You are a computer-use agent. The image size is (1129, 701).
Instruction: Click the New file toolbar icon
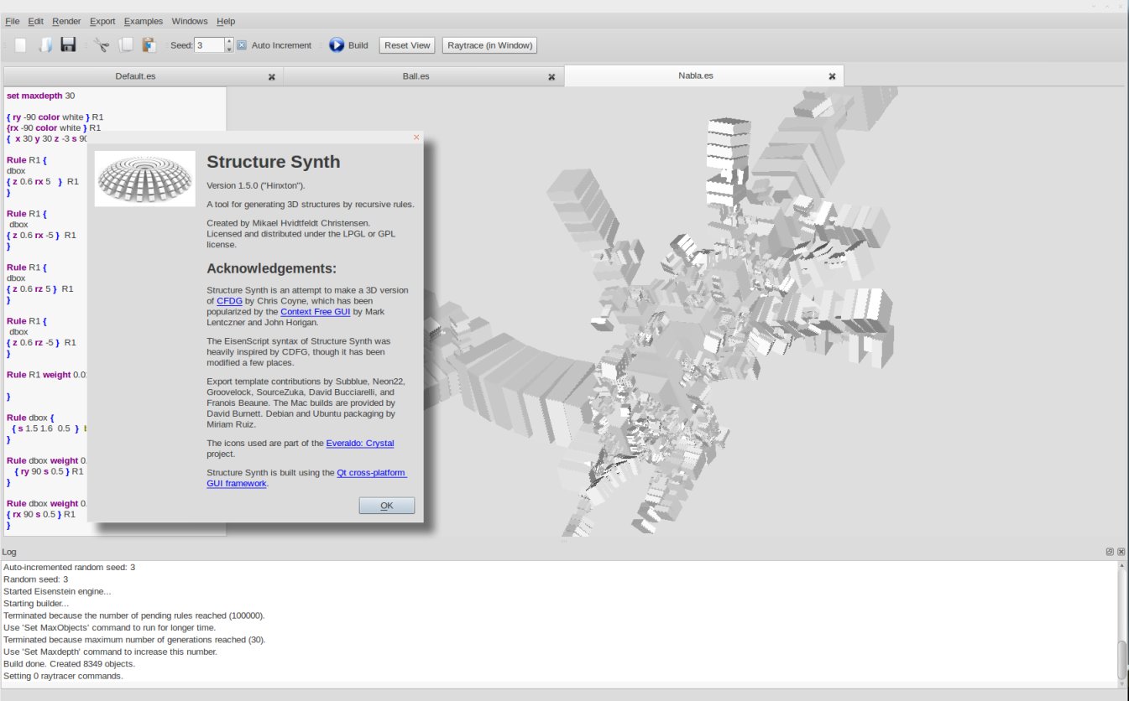(x=20, y=45)
